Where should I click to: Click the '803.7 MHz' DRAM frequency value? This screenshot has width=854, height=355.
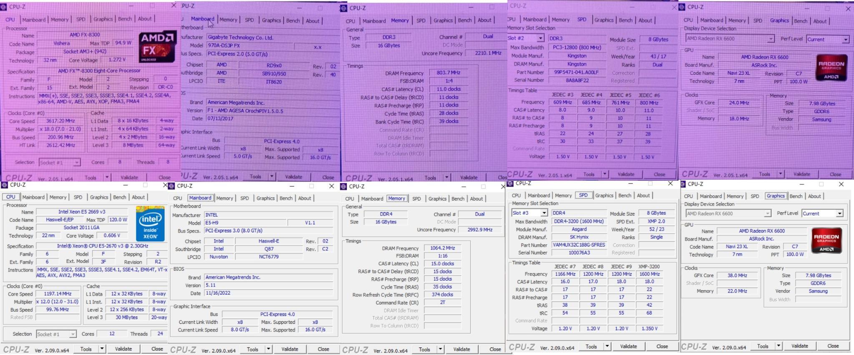[448, 72]
